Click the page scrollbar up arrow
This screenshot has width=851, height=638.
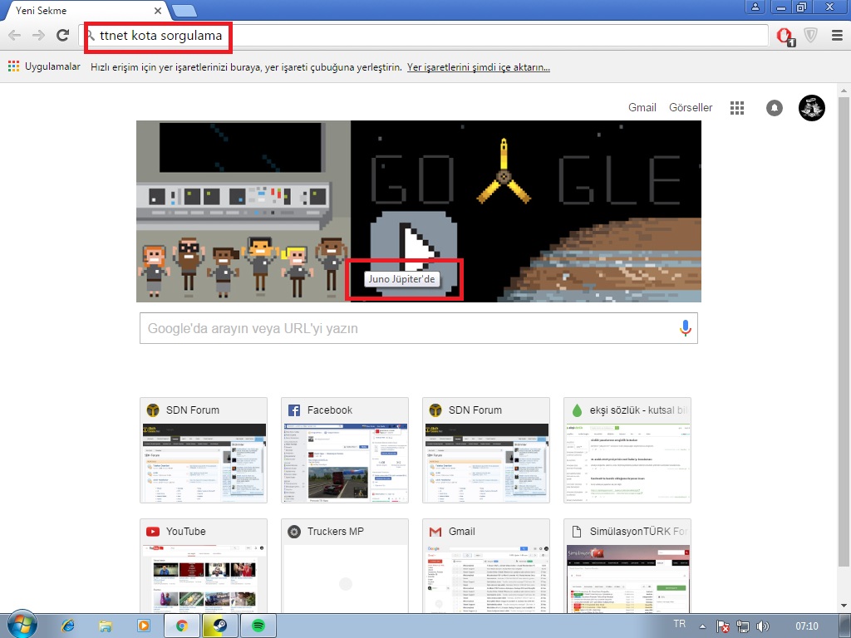coord(844,90)
